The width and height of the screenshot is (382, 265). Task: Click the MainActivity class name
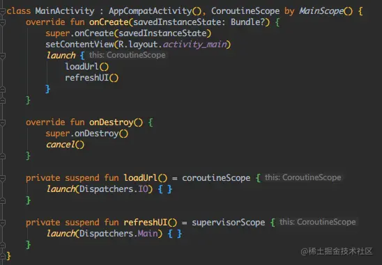pos(65,11)
